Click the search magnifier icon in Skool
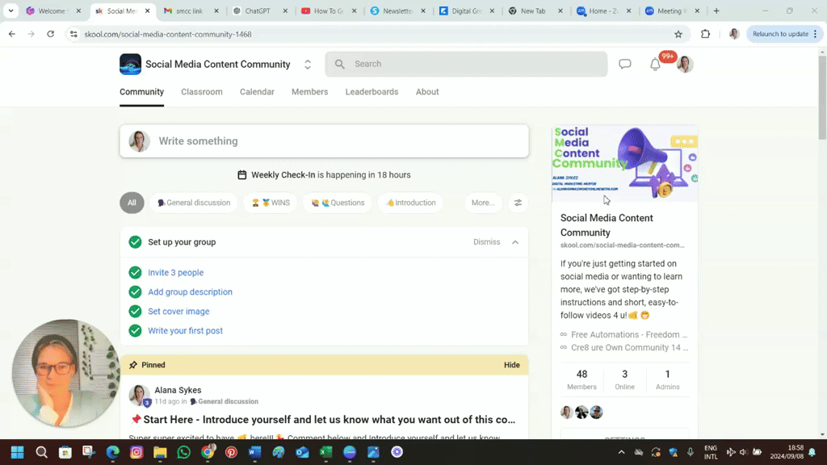Viewport: 827px width, 465px height. point(340,64)
